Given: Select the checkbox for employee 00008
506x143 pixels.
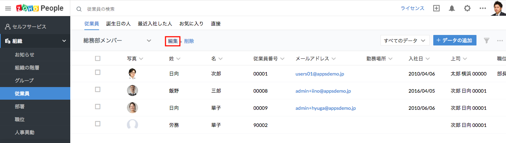Looking at the screenshot, I should coord(98,90).
